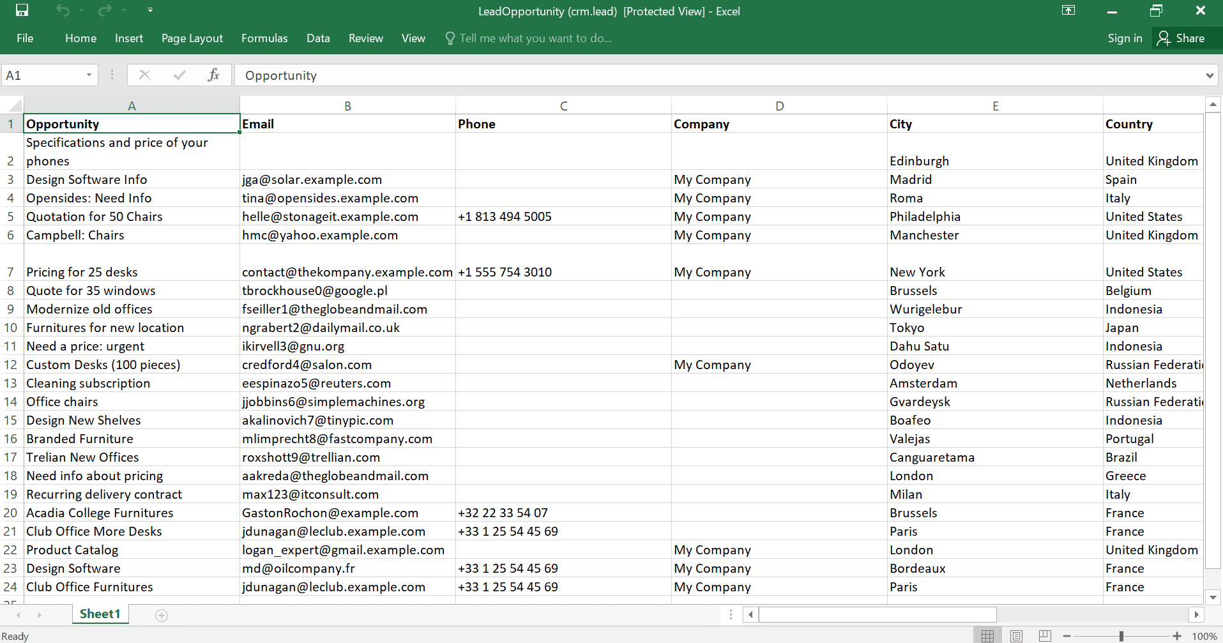This screenshot has width=1223, height=643.
Task: Click the Sheet1 tab
Action: 100,614
